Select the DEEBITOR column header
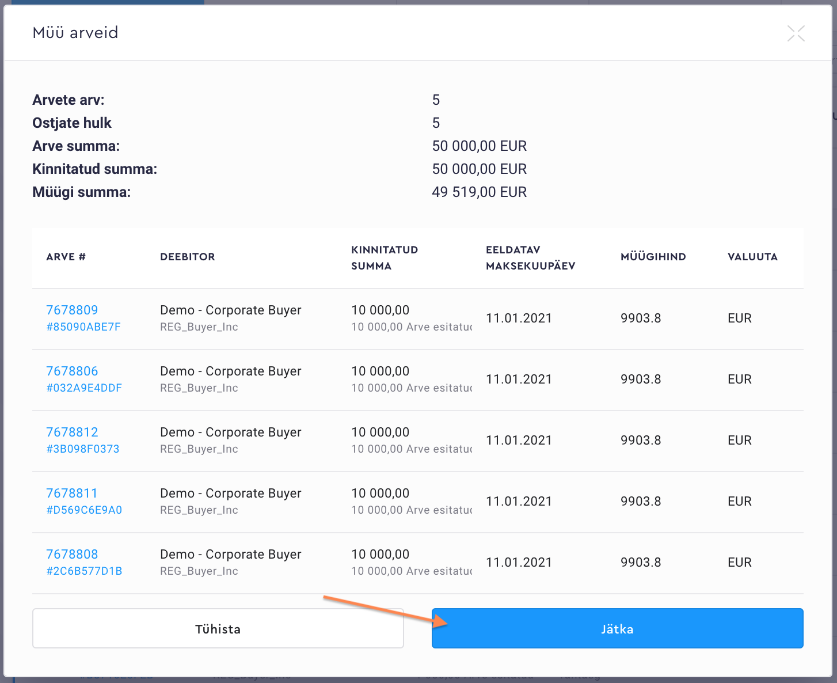This screenshot has width=837, height=683. [187, 257]
